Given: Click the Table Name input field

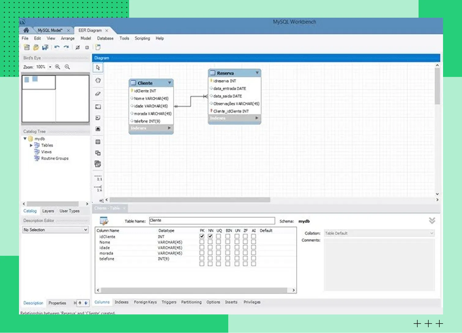Looking at the screenshot, I should coord(212,220).
